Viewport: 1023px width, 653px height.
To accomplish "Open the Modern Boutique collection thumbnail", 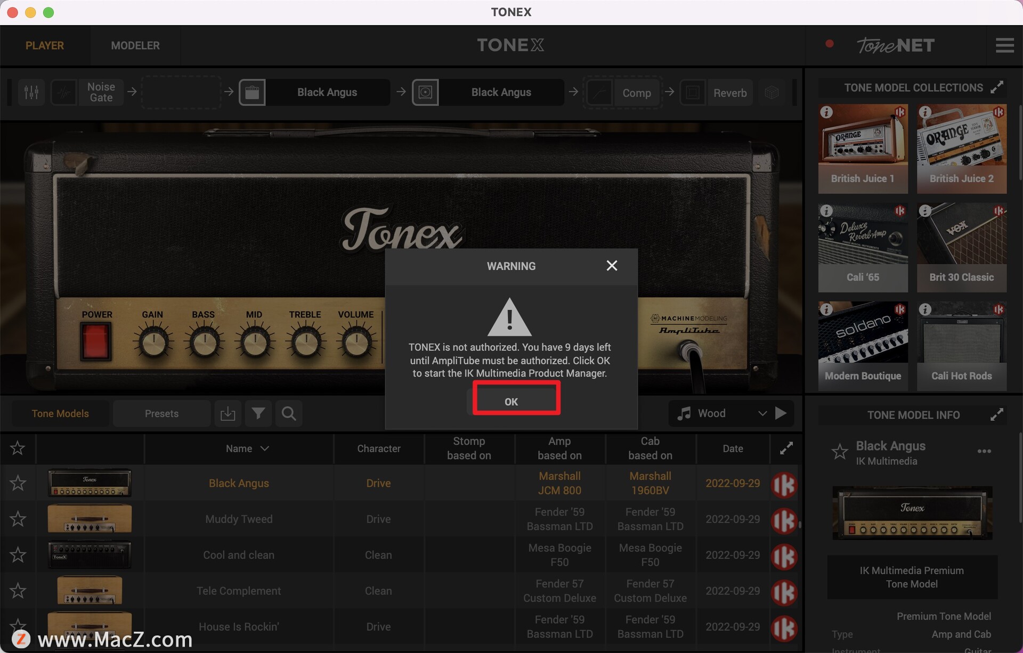I will coord(863,346).
